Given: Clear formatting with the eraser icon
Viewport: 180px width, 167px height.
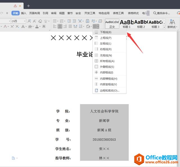Looking at the screenshot, I should 40,21.
